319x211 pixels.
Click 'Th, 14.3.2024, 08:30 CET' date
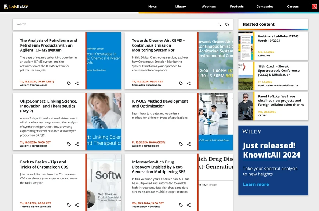click(x=147, y=82)
